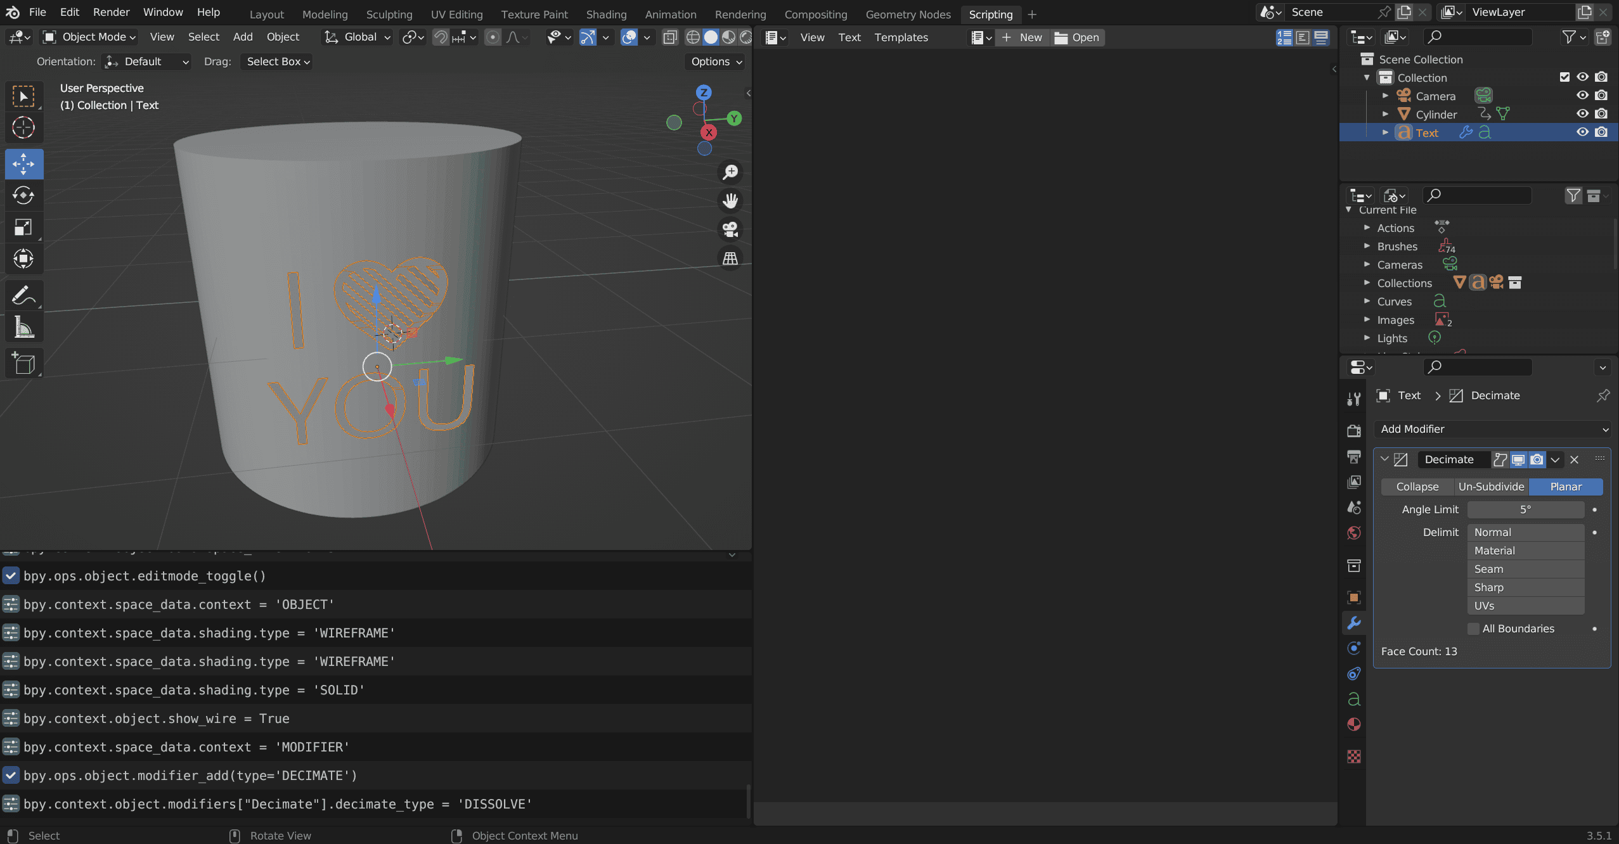
Task: Open the Render properties tab
Action: [1354, 431]
